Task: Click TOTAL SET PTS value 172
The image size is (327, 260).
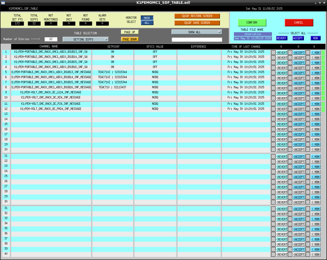Action: pos(18,23)
